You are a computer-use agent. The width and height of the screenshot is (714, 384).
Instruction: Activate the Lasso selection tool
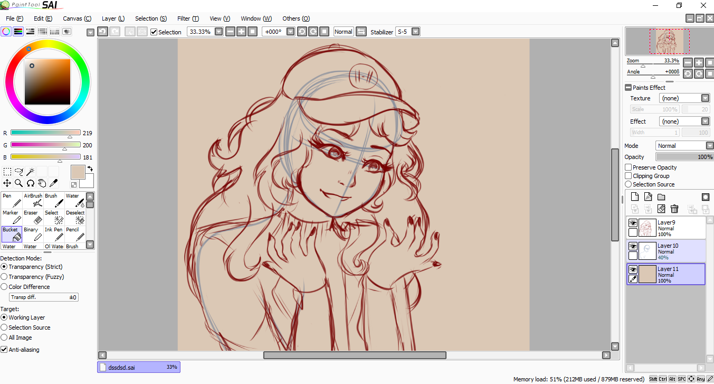coord(18,171)
